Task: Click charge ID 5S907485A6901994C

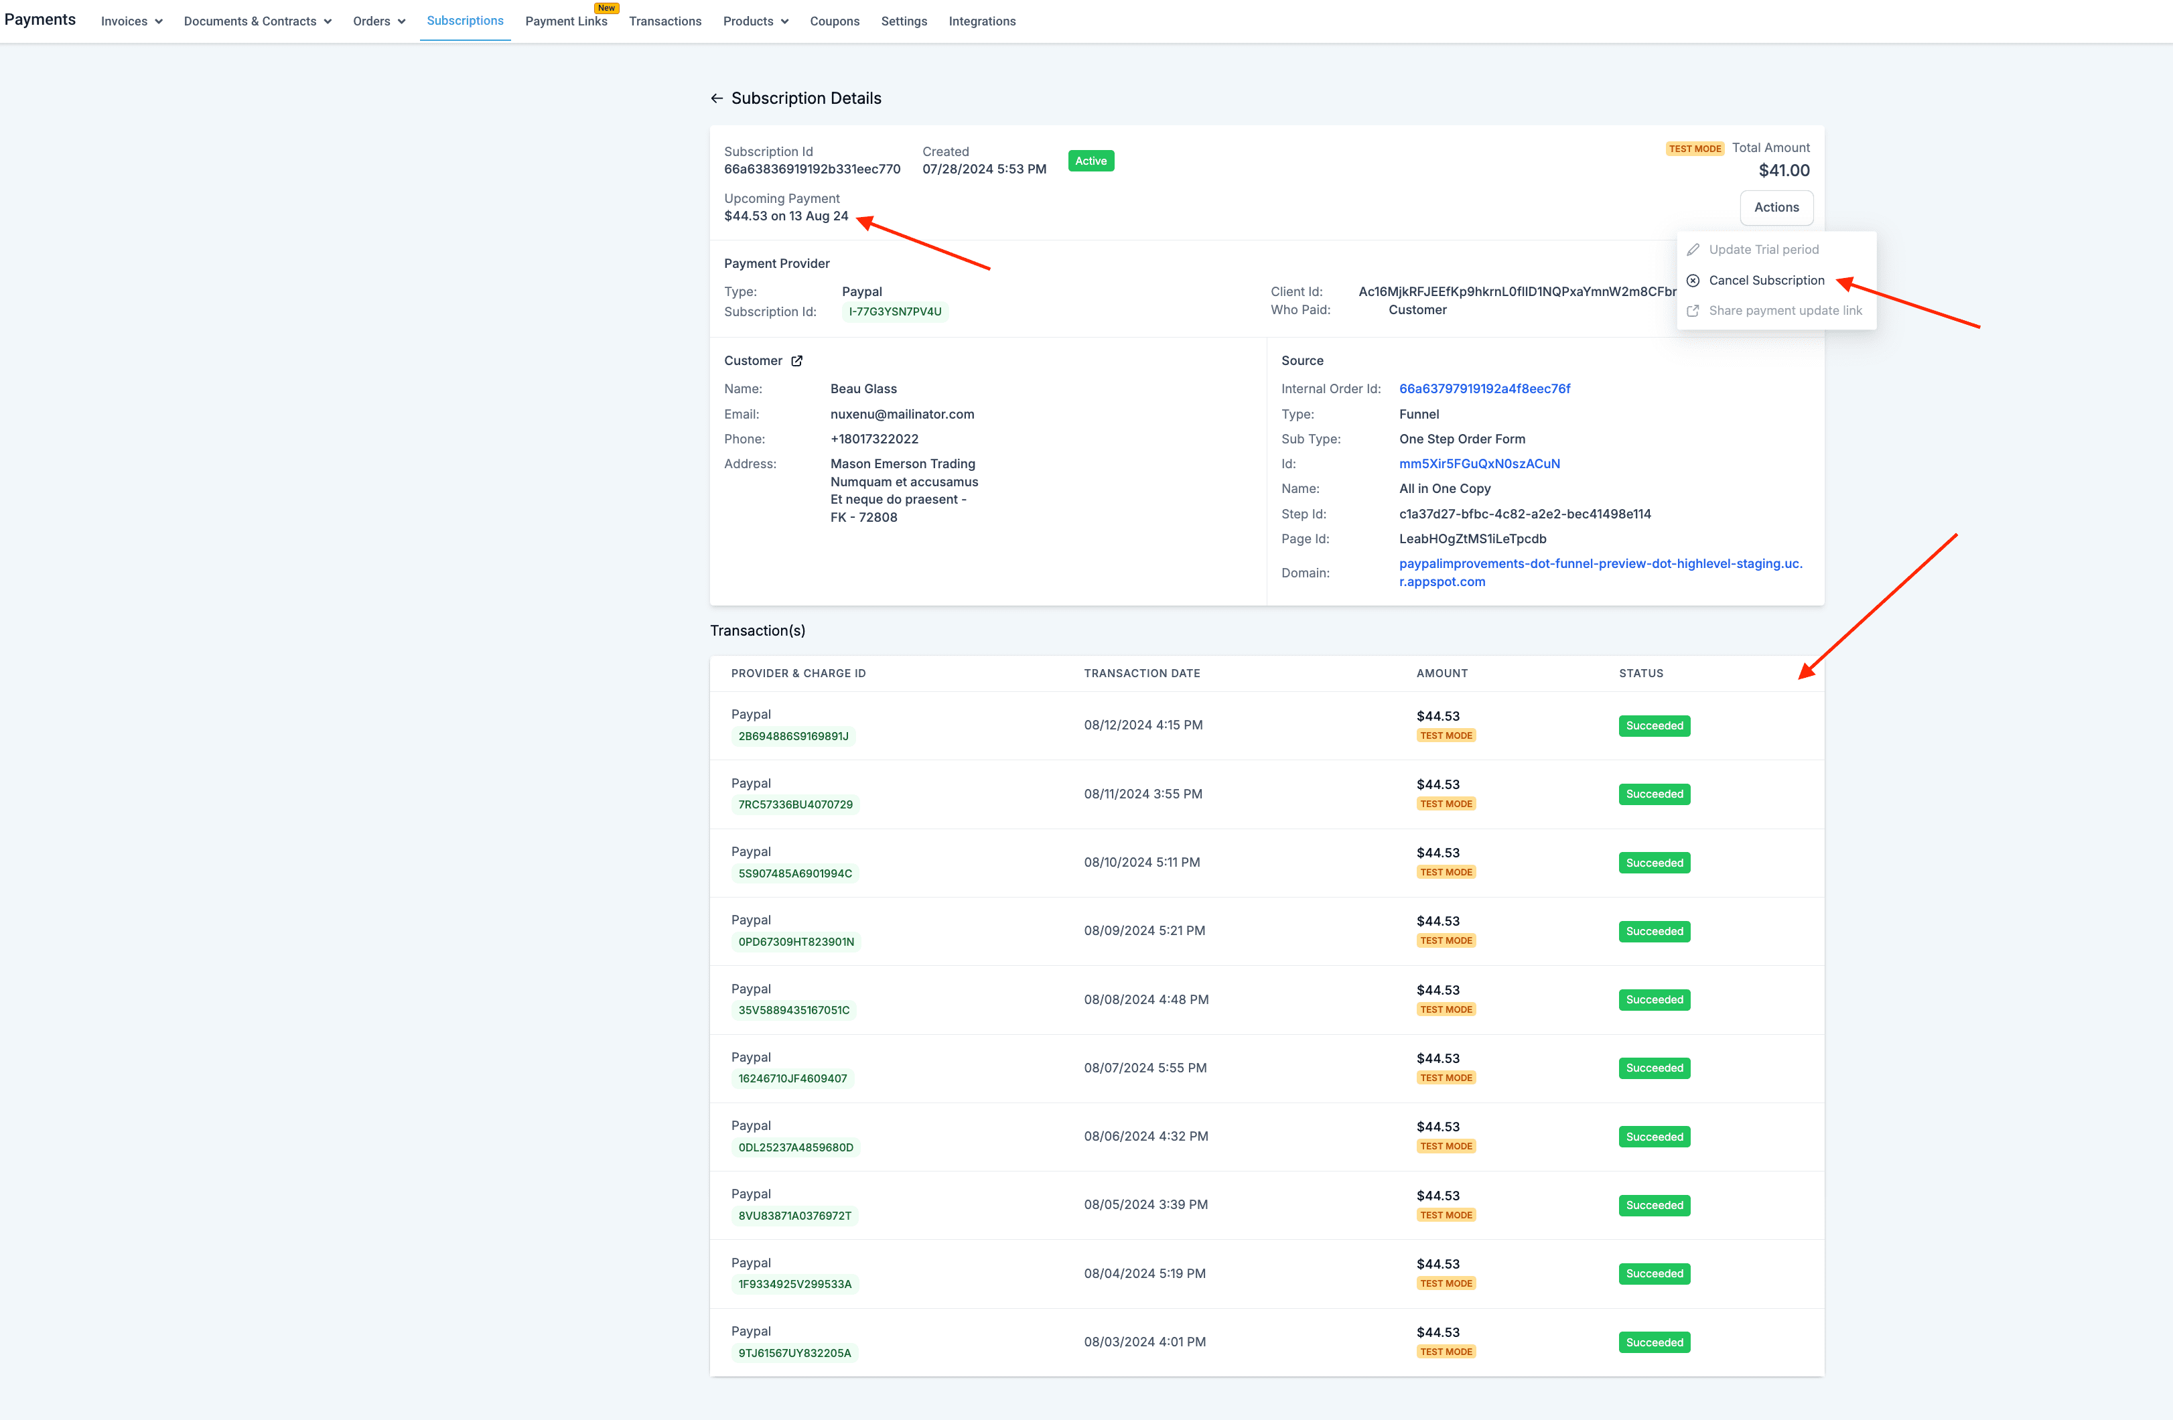Action: click(795, 873)
